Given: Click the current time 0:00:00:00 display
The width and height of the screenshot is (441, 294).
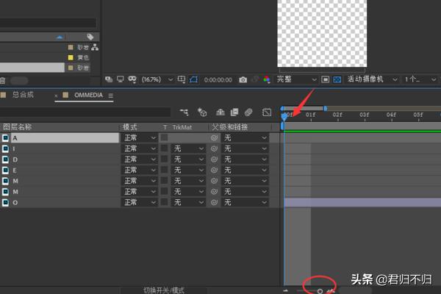Looking at the screenshot, I should pos(218,80).
